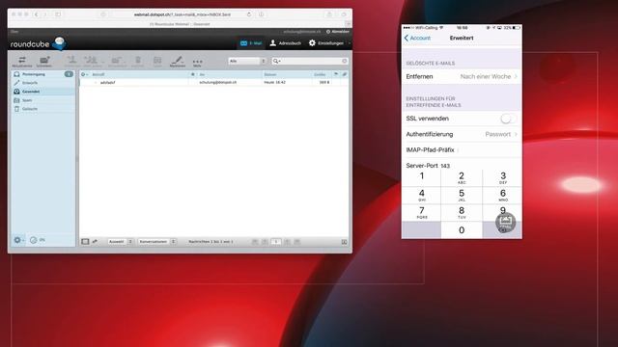This screenshot has height=347, width=618.
Task: Open the list options gear in message header
Action: [x=84, y=74]
